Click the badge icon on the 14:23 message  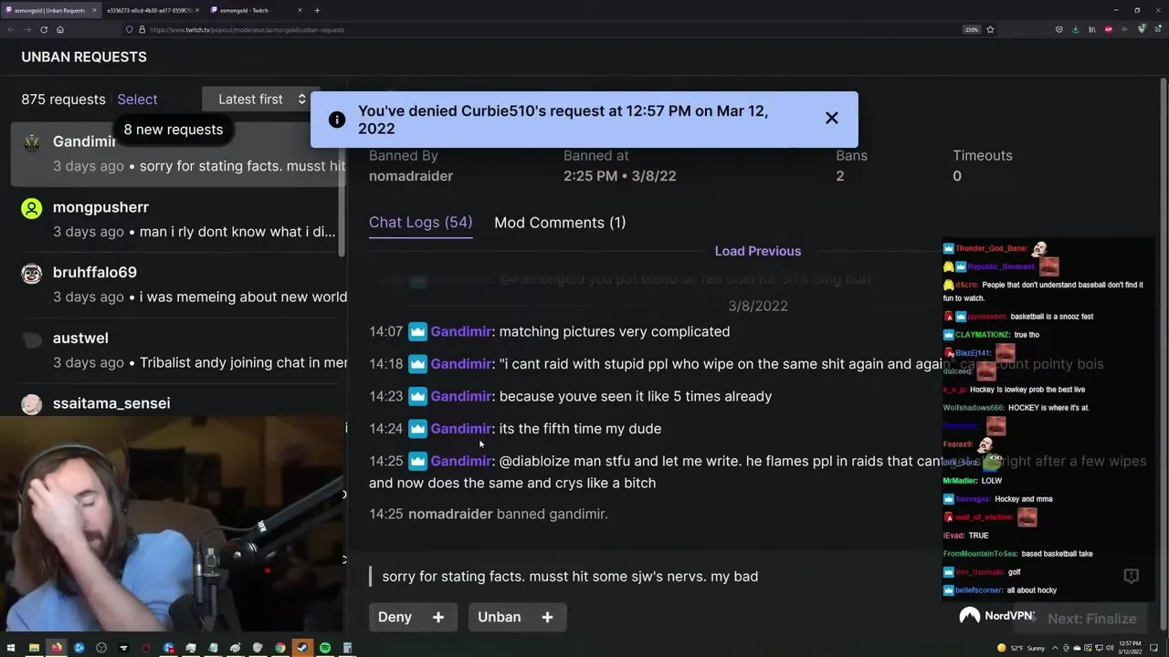pyautogui.click(x=417, y=396)
